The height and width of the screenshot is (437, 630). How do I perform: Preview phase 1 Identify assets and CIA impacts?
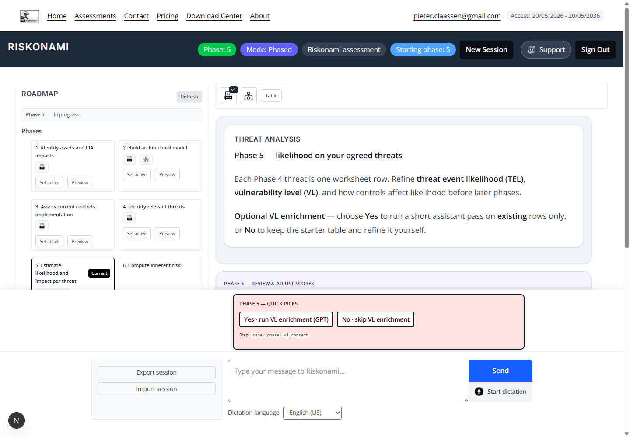(80, 183)
